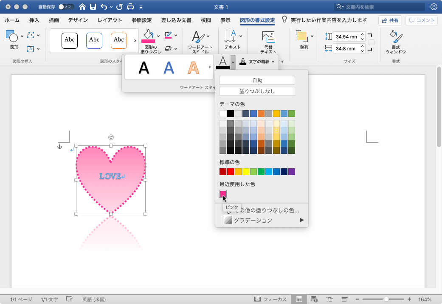Click the spell check book icon

coord(69,299)
